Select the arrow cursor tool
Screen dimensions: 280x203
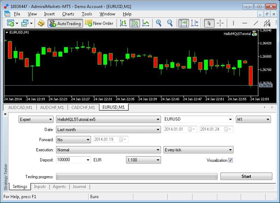(x=209, y=23)
